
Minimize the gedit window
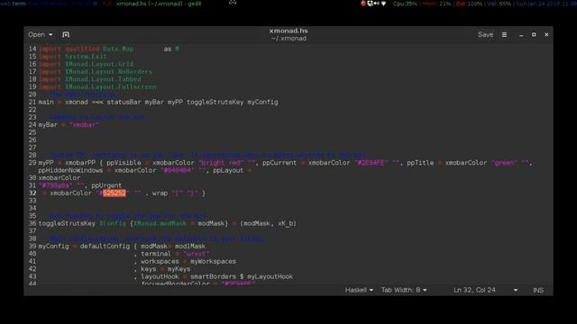(x=521, y=35)
